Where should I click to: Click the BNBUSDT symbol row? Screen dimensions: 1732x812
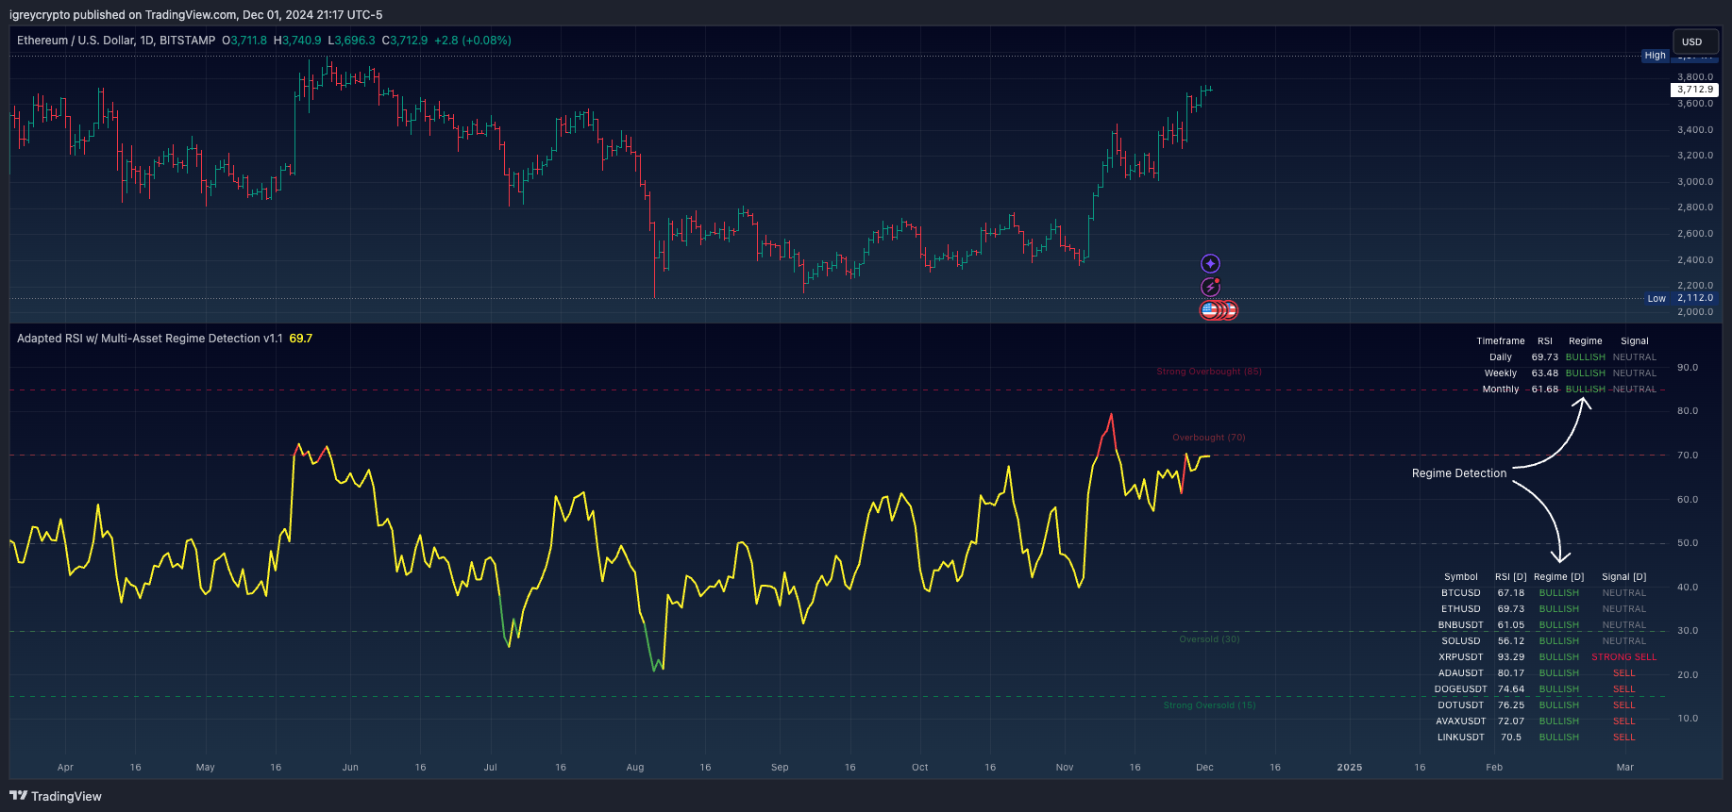click(1461, 625)
